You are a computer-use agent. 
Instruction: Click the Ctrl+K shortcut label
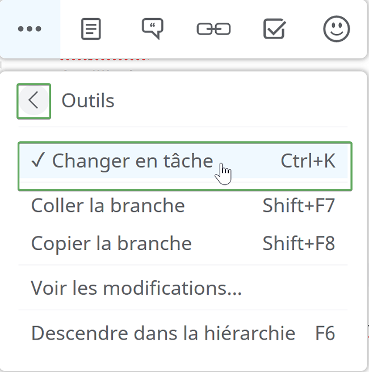(308, 161)
